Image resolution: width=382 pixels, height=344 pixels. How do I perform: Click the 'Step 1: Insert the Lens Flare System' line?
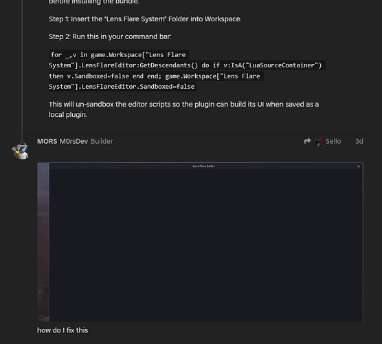(x=145, y=19)
